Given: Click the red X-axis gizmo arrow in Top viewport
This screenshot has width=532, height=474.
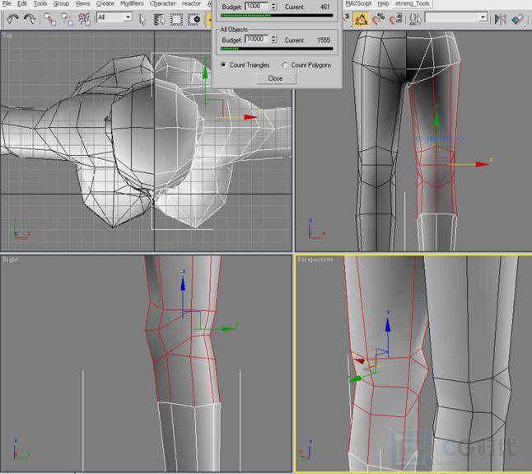Looking at the screenshot, I should (x=251, y=117).
